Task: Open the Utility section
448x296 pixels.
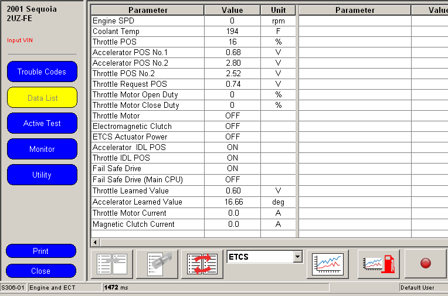Action: [42, 175]
